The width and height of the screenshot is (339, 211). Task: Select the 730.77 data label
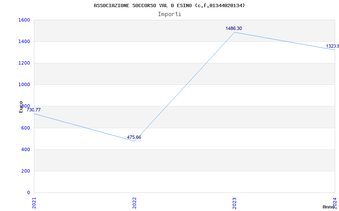(33, 110)
